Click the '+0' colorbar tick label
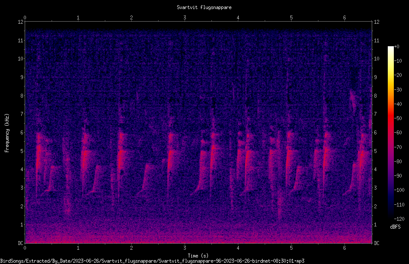409x264 pixels. [x=396, y=47]
